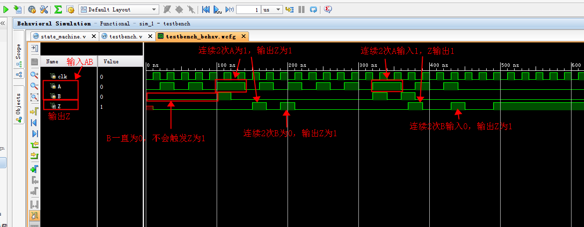Click the wrench and screwdriver tools icon
Image resolution: width=584 pixels, height=227 pixels.
point(43,9)
